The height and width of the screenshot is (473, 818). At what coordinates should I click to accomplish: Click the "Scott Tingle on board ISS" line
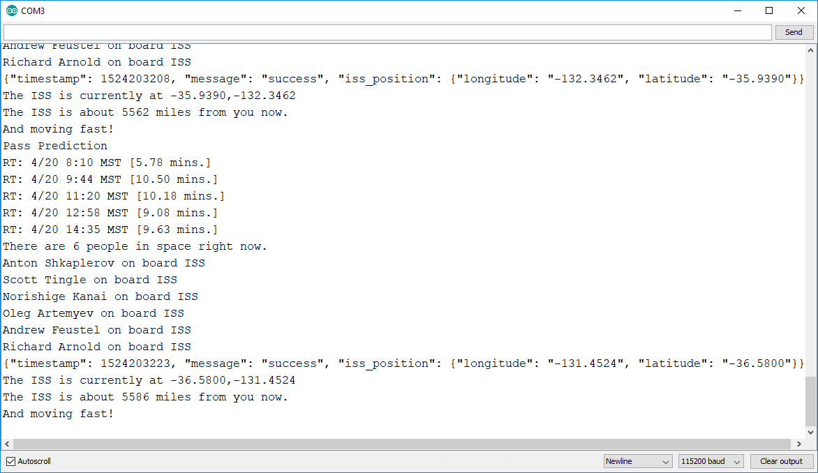[90, 280]
